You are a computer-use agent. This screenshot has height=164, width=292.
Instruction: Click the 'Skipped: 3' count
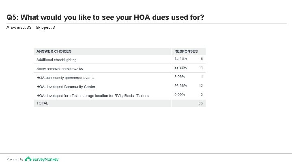tap(45, 28)
